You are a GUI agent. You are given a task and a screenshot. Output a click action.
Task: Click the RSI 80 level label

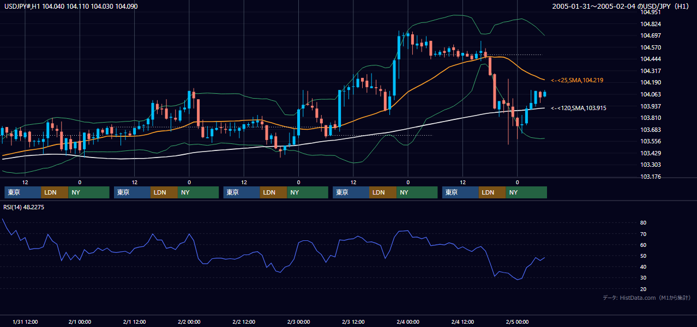click(x=644, y=223)
